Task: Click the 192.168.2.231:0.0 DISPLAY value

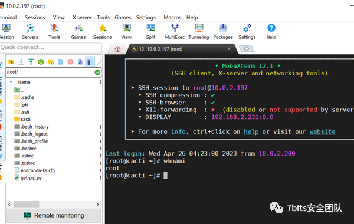Action: 242,117
